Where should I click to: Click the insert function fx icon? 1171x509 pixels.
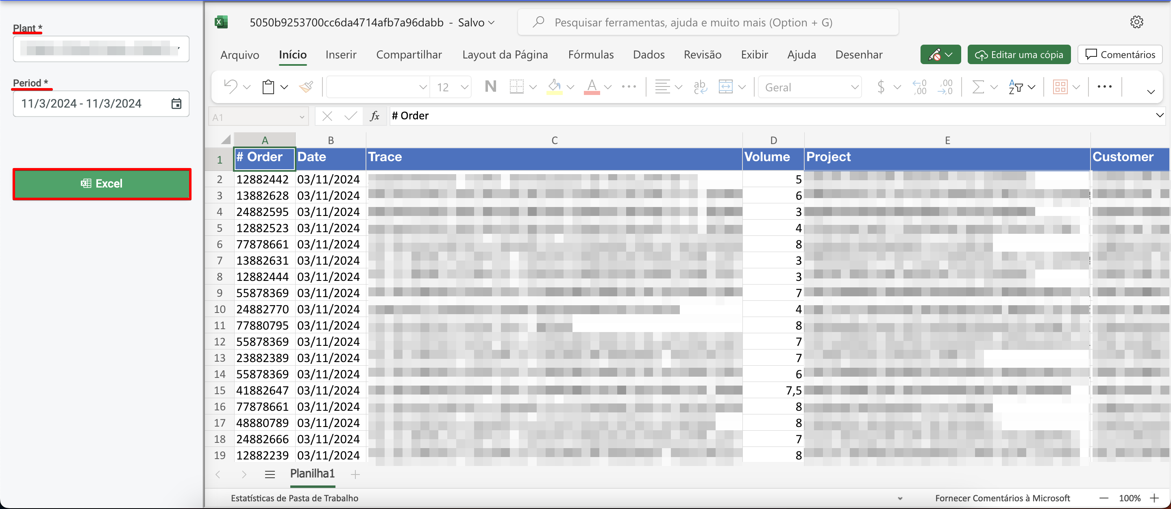[x=374, y=116]
